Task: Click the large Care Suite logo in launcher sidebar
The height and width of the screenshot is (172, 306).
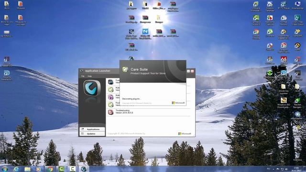Action: click(92, 88)
